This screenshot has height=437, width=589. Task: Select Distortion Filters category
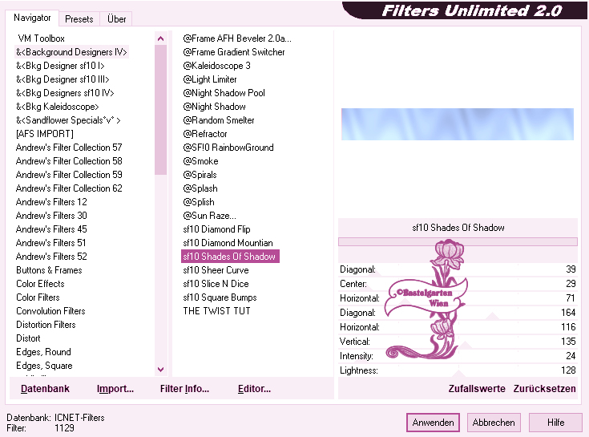pyautogui.click(x=46, y=325)
